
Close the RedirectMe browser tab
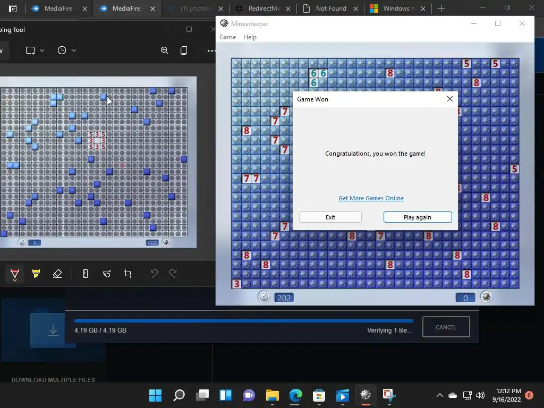[288, 8]
